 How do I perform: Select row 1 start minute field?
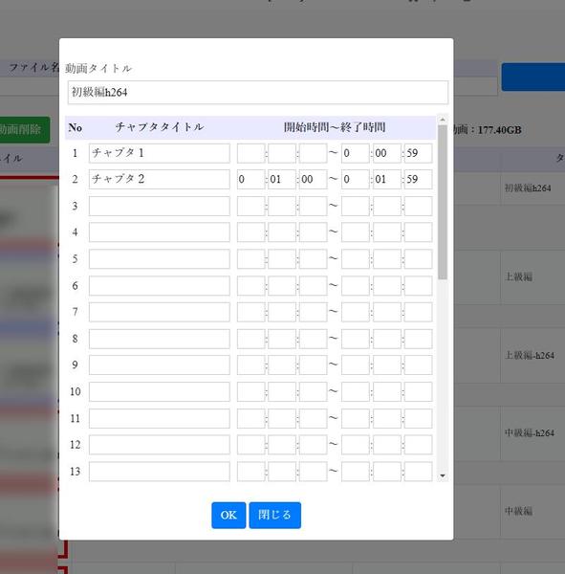click(282, 153)
